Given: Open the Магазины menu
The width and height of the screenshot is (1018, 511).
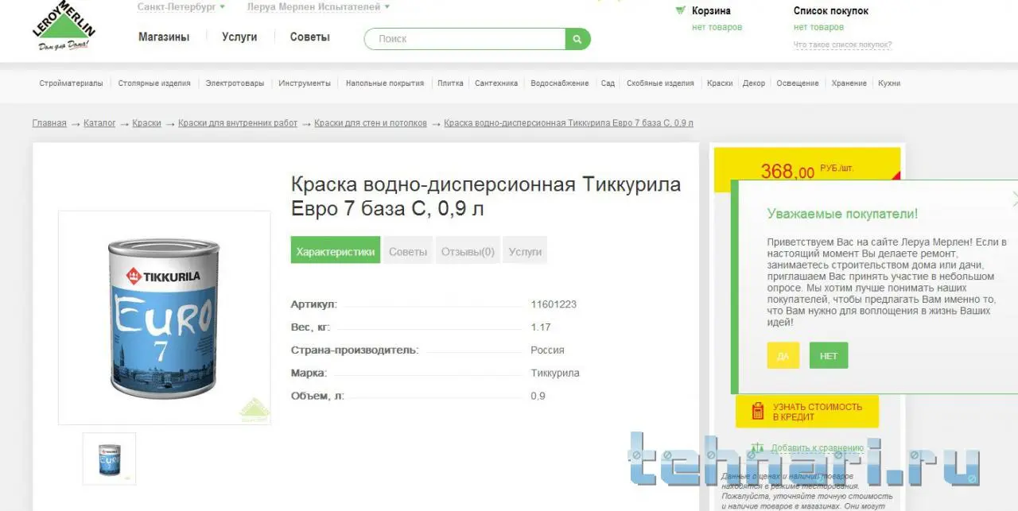Looking at the screenshot, I should tap(164, 37).
